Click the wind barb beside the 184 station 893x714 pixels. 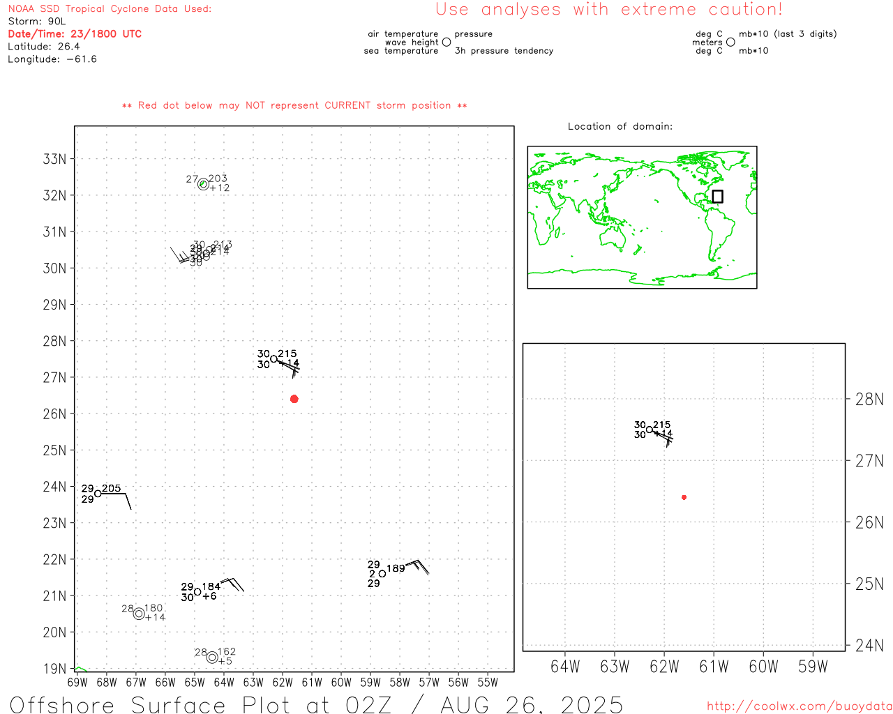coord(232,584)
